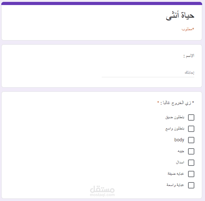Click the جيبه option label text
This screenshot has height=201, width=205.
point(181,151)
